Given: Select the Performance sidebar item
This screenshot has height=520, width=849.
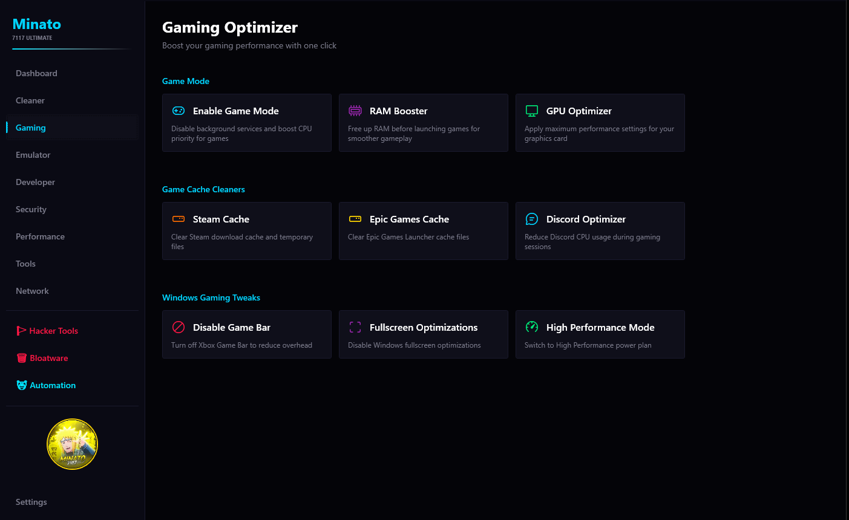Looking at the screenshot, I should point(40,236).
